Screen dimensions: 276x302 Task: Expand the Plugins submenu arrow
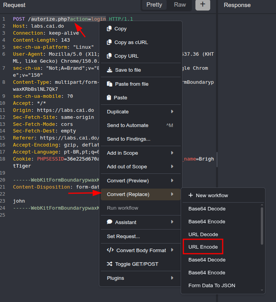[172, 278]
